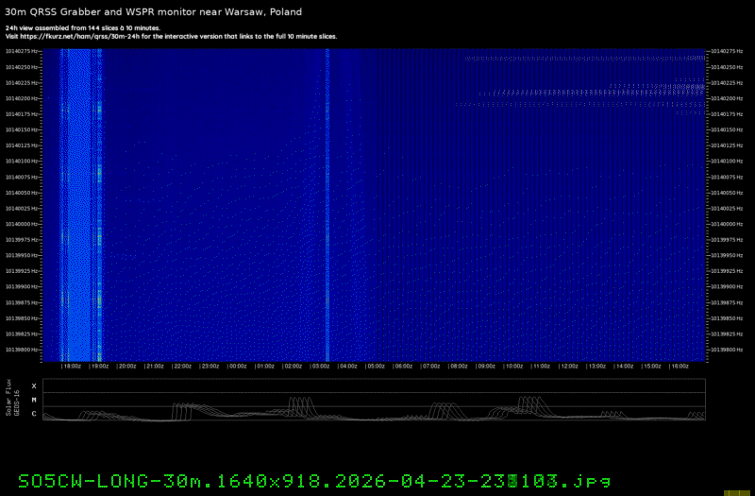Click 10140200 Hz label on right axis

pyautogui.click(x=728, y=98)
